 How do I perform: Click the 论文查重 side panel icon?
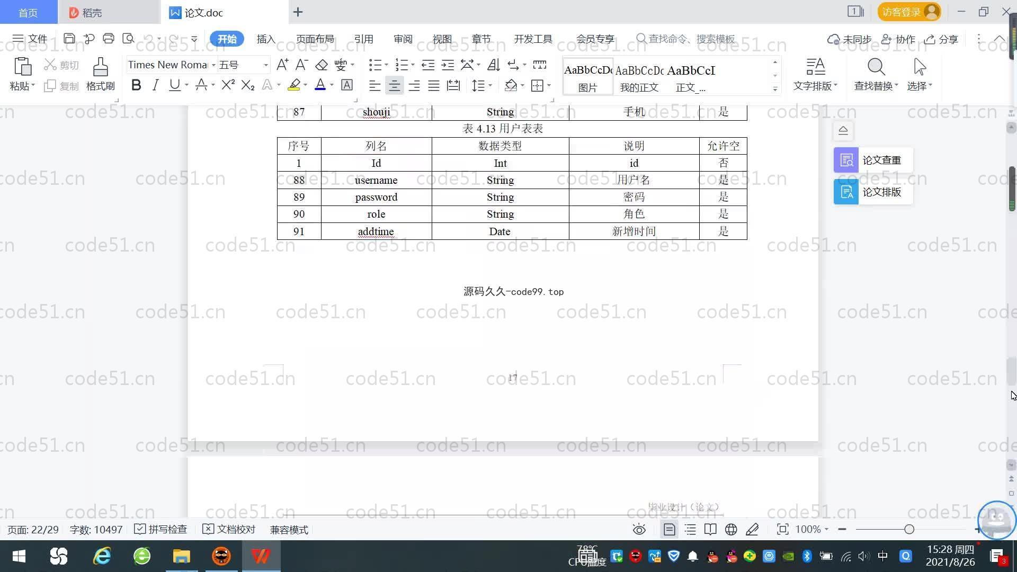tap(846, 160)
